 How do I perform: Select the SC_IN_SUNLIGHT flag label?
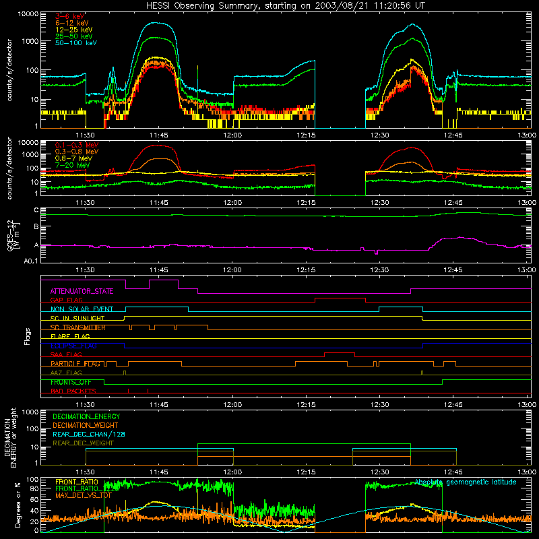[x=77, y=318]
